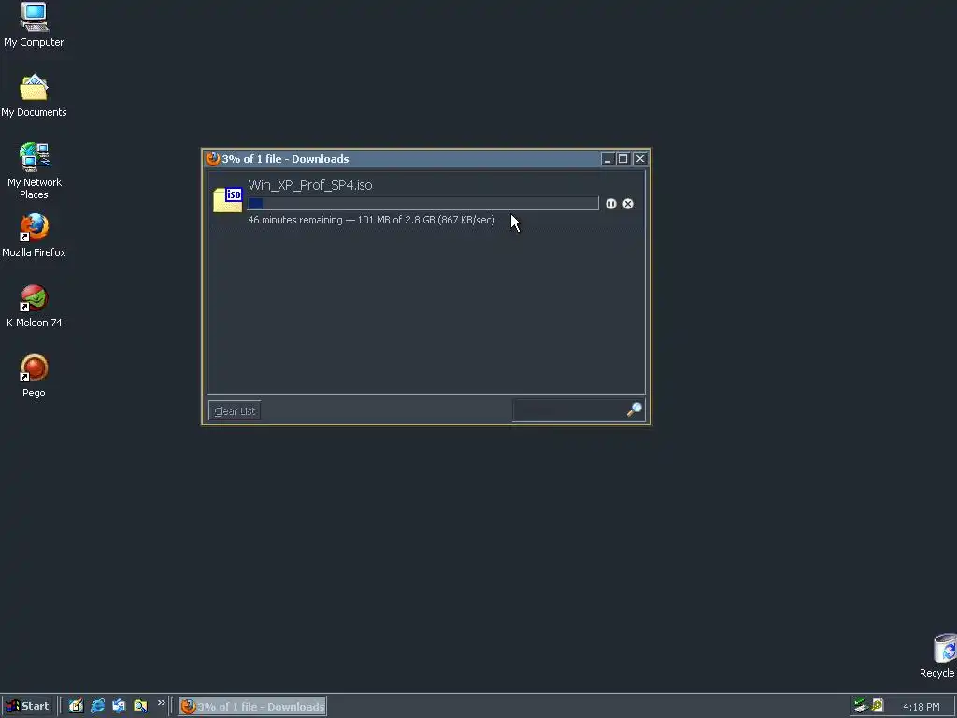Image resolution: width=957 pixels, height=718 pixels.
Task: Expand the Quick Launch overflow chevron
Action: tap(161, 703)
